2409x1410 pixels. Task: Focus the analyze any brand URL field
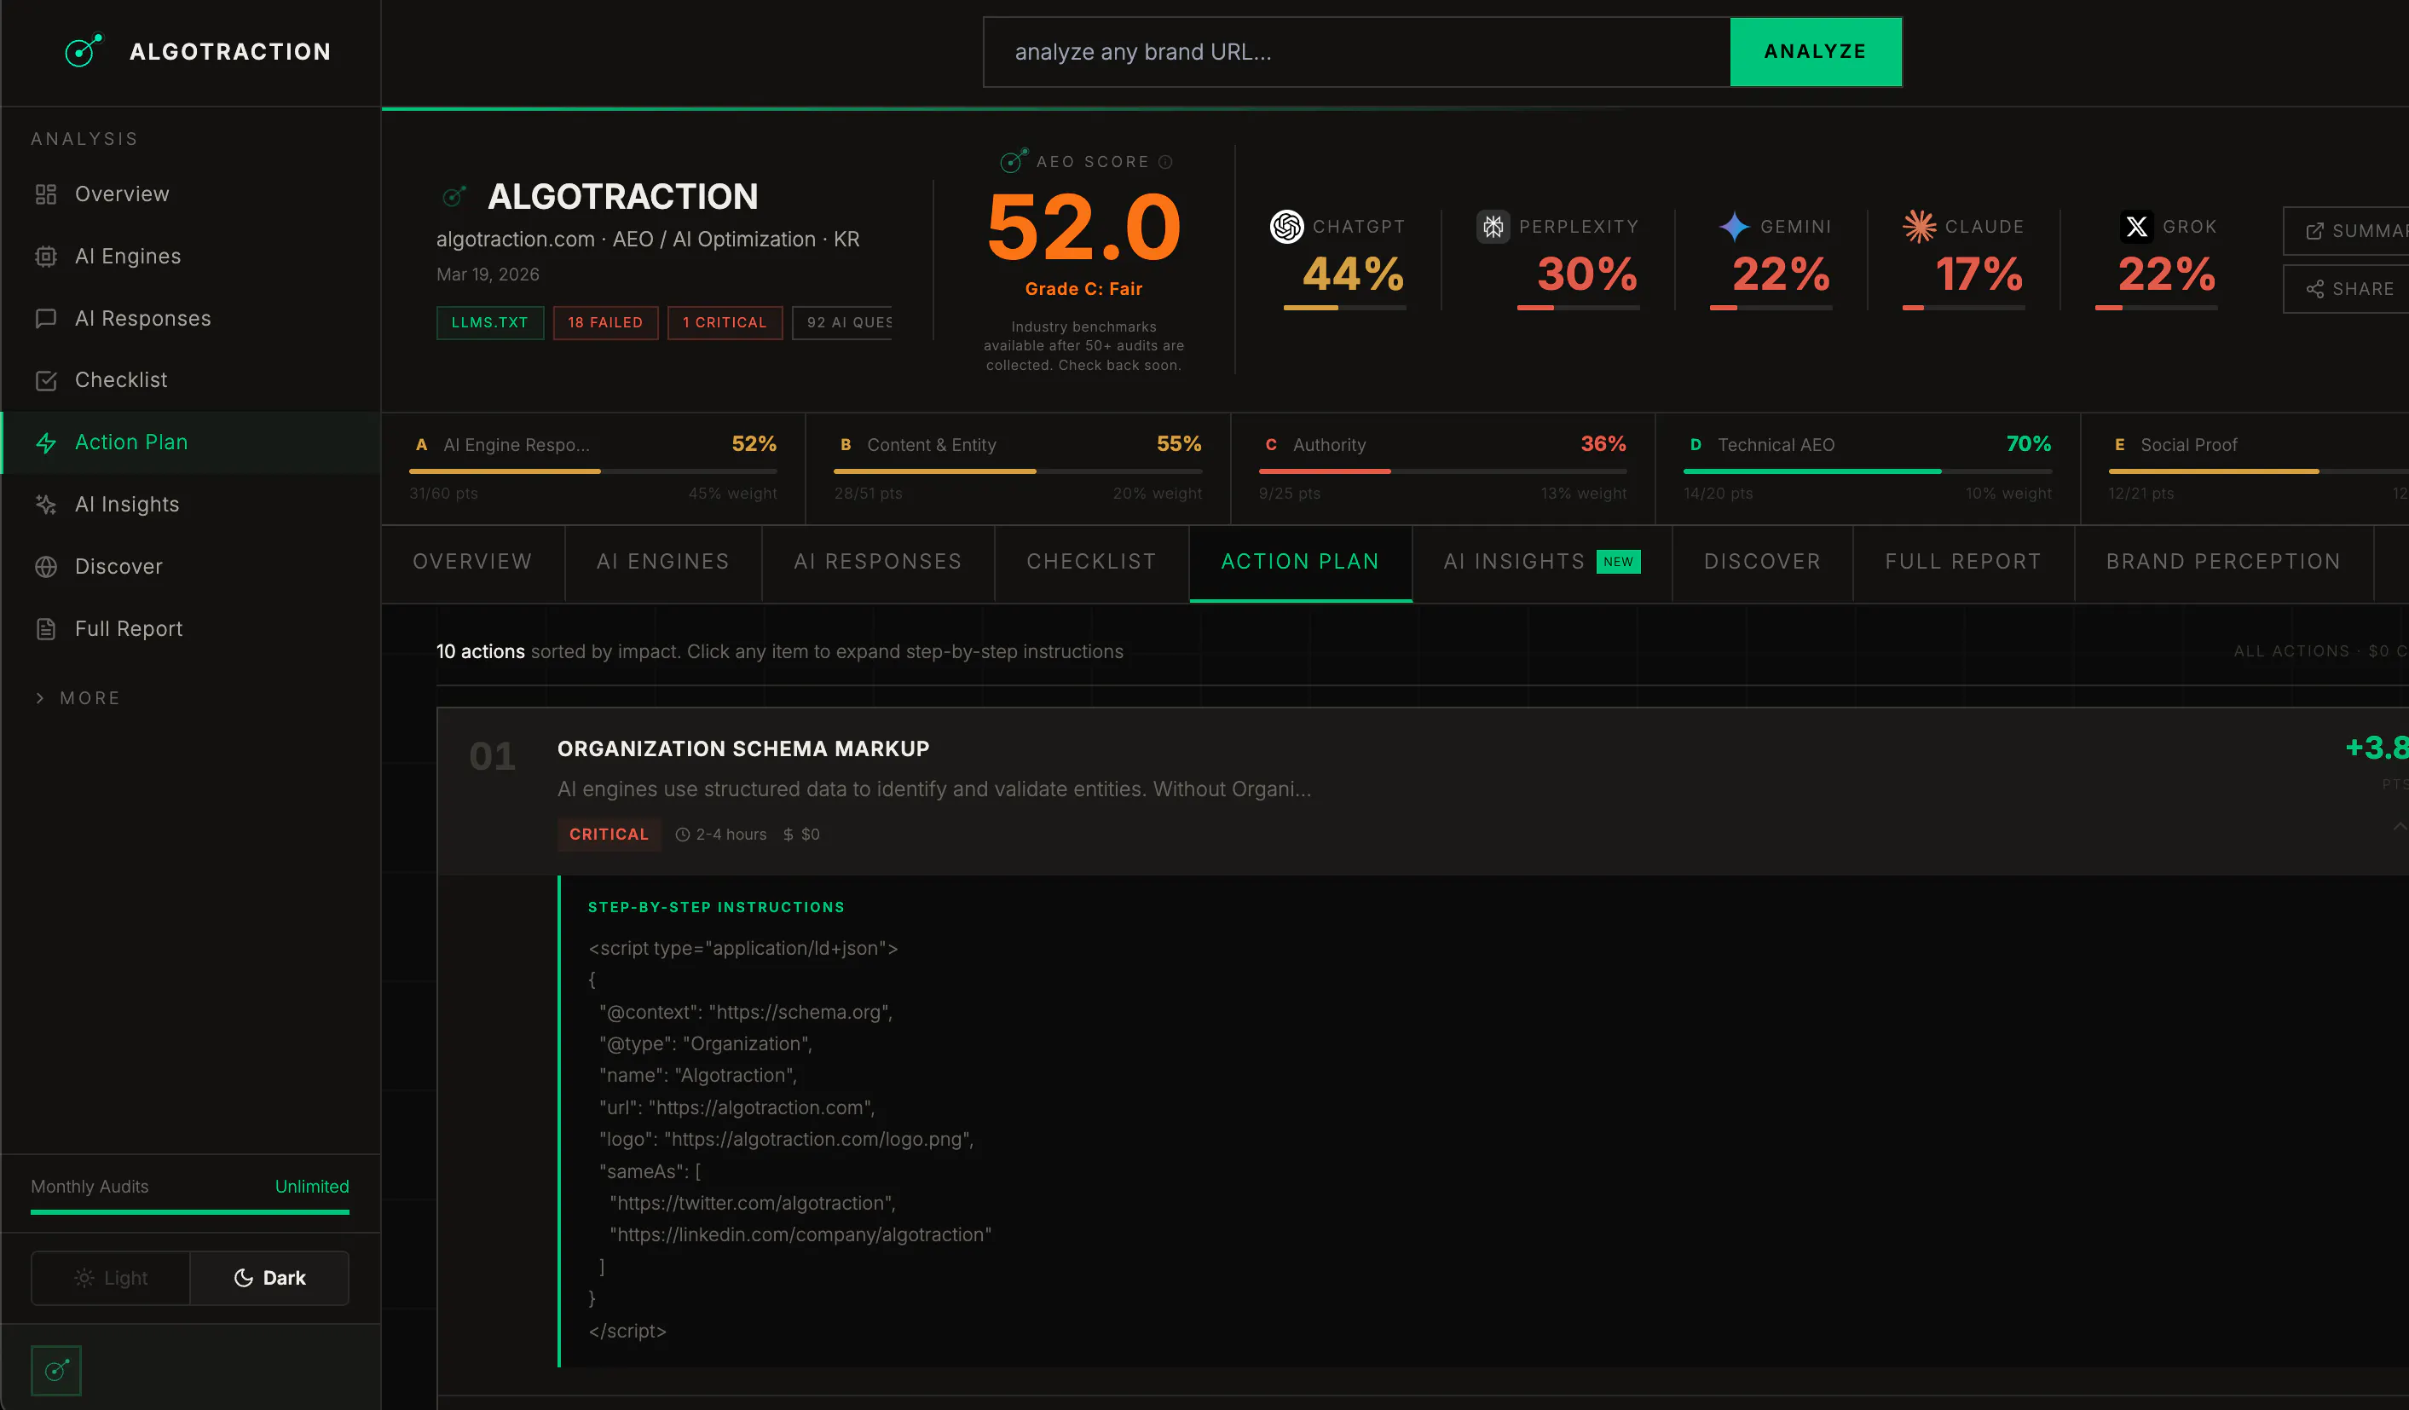1357,52
